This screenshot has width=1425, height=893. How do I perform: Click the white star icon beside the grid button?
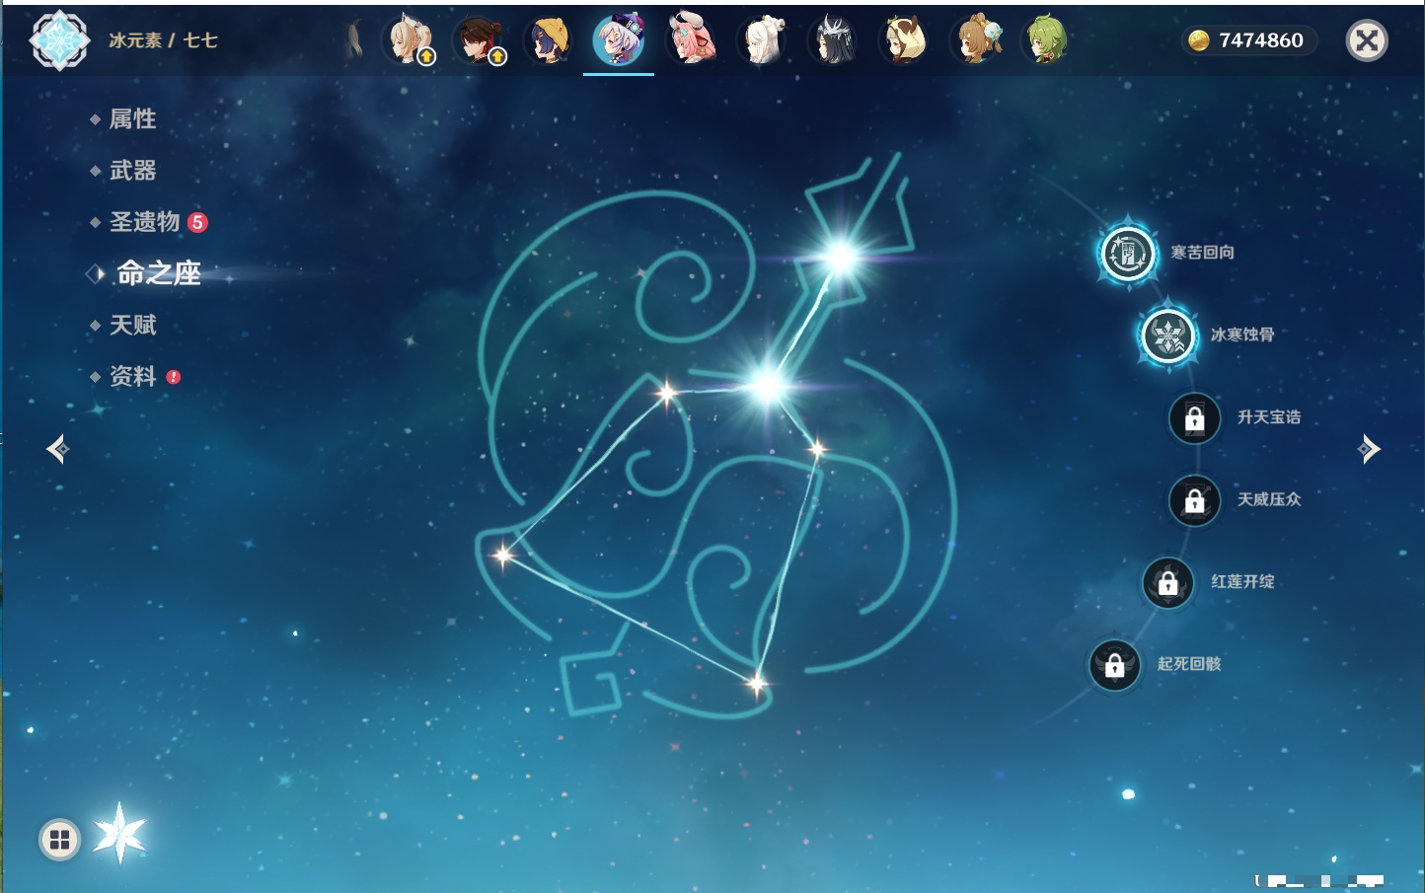119,834
